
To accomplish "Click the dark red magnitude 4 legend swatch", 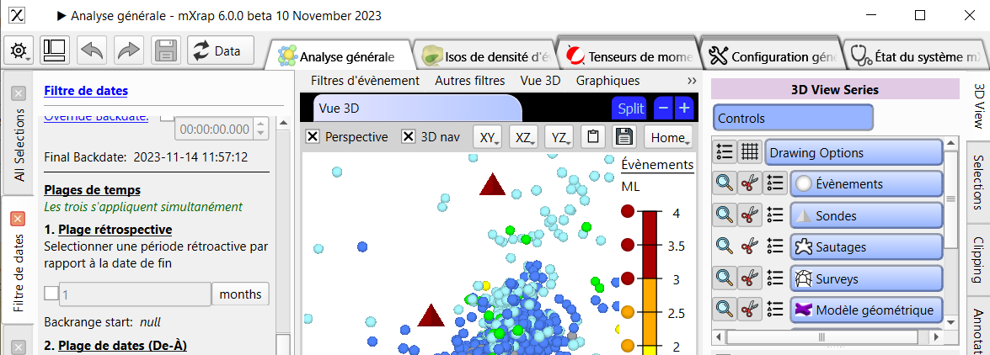I will [x=628, y=213].
